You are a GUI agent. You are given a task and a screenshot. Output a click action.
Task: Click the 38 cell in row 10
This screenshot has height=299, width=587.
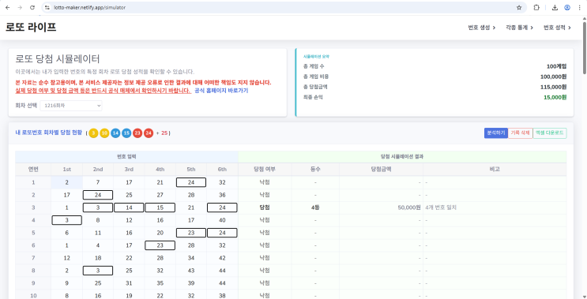point(222,295)
